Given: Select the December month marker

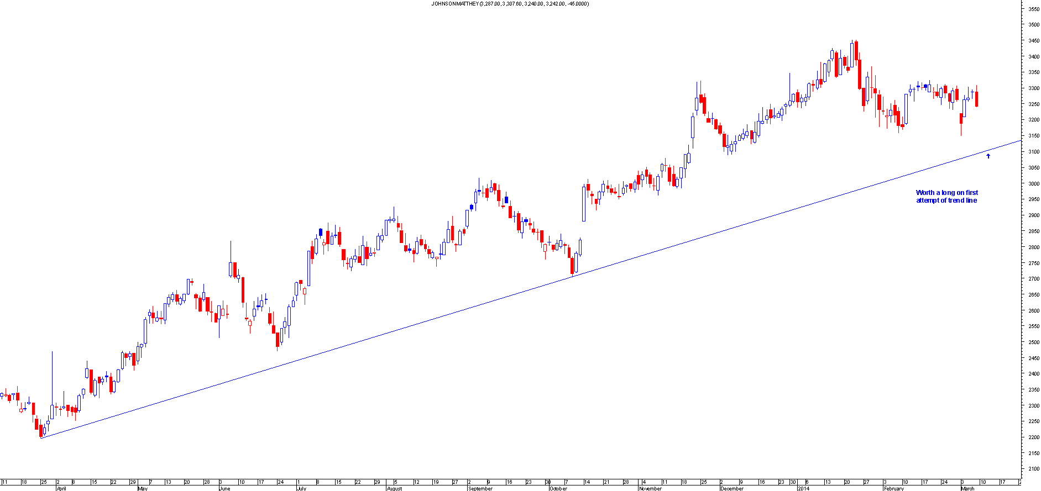Looking at the screenshot, I should (x=732, y=488).
